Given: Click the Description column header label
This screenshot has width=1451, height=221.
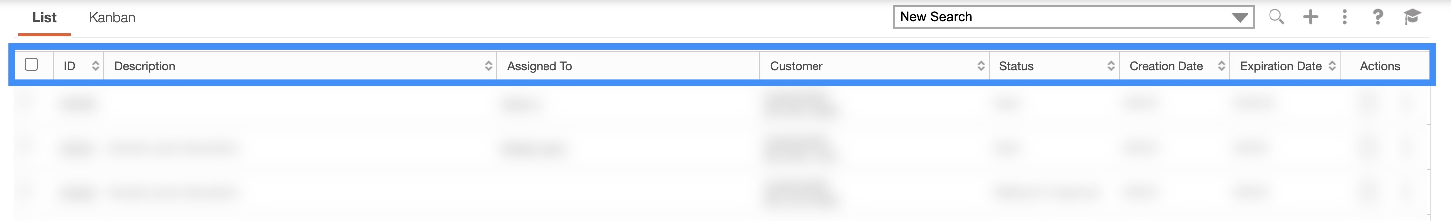Looking at the screenshot, I should (x=145, y=66).
